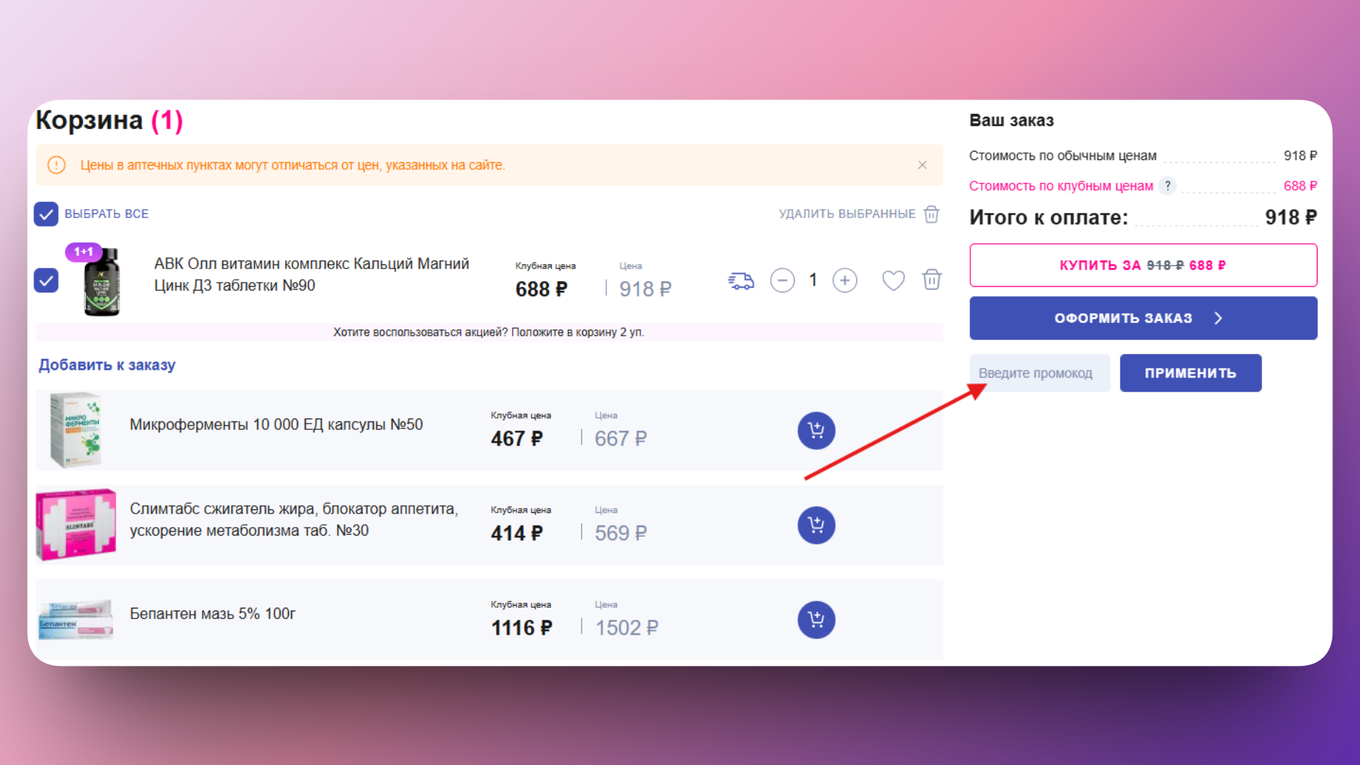
Task: Click Купить за 688 ₽ button
Action: (1143, 266)
